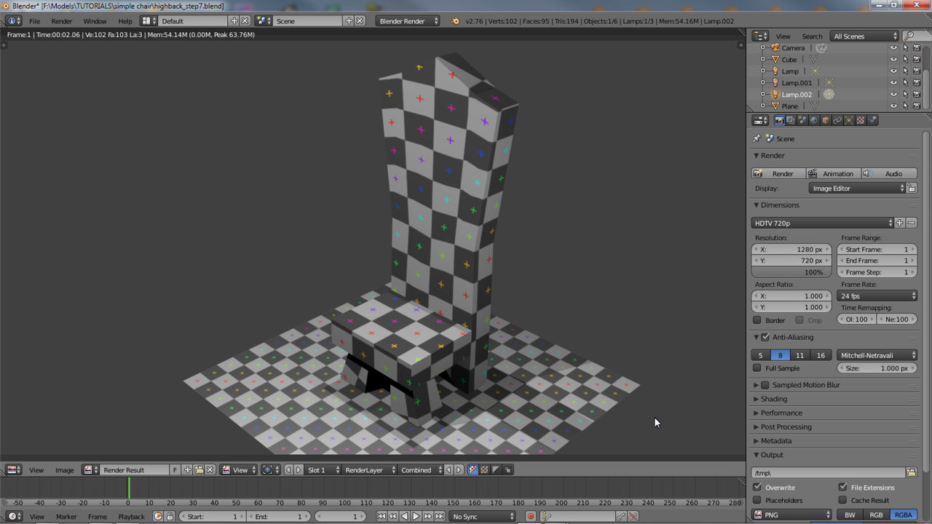
Task: Open the Constraints chain-link properties icon
Action: [x=837, y=120]
